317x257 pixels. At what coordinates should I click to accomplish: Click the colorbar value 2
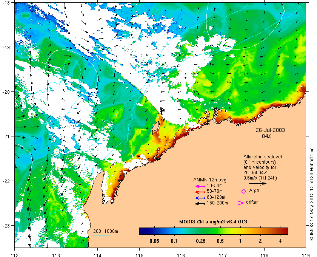click(260, 241)
